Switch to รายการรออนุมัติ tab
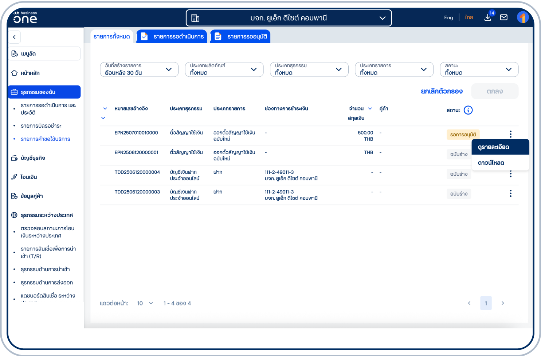 (240, 36)
